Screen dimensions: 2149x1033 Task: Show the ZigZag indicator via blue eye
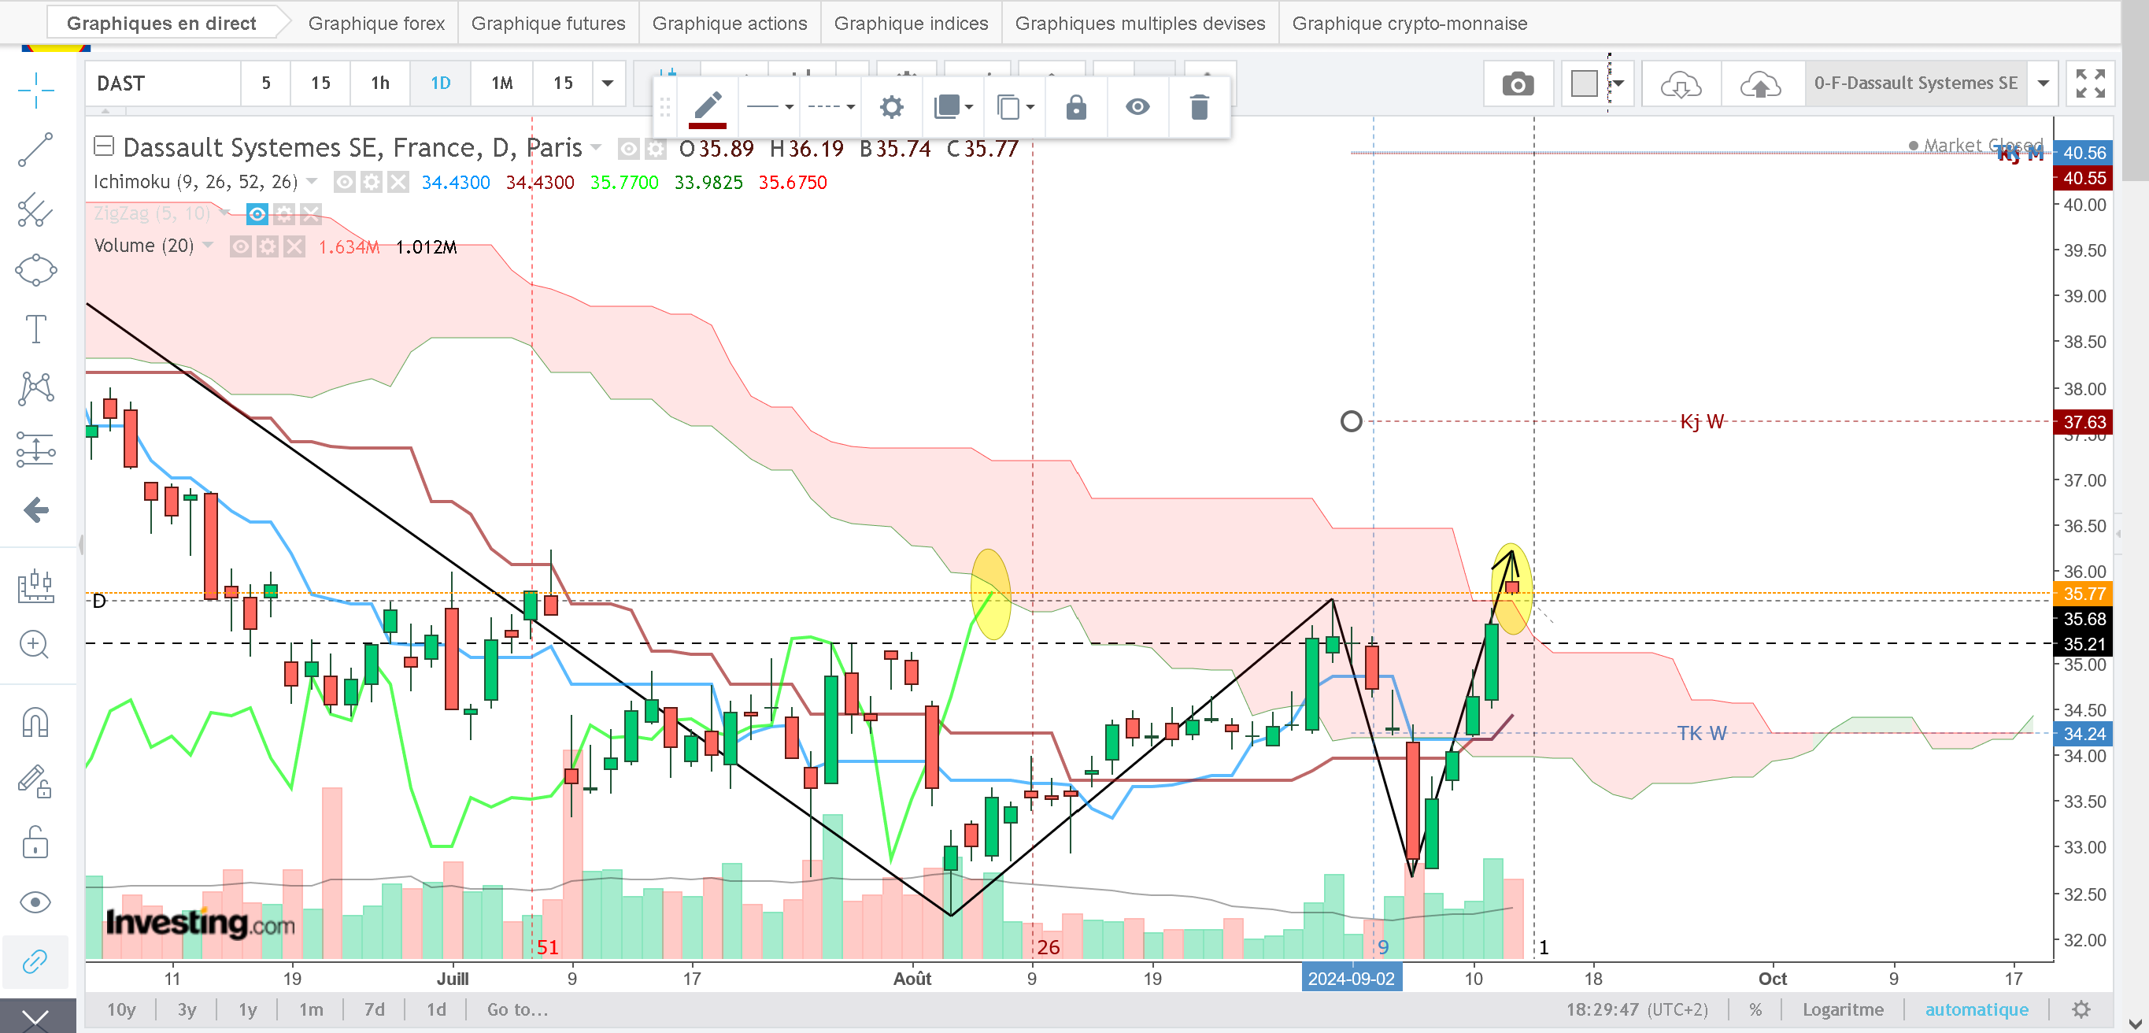257,214
